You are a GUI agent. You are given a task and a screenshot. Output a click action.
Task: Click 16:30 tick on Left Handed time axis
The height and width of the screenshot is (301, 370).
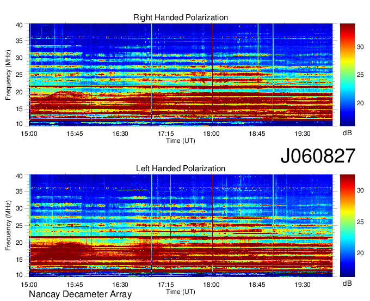(x=120, y=285)
